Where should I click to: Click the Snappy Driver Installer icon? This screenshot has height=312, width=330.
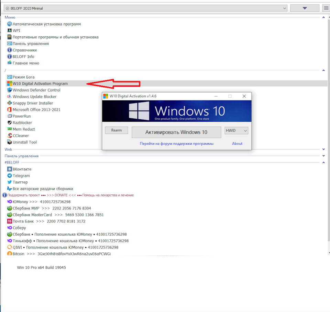(x=10, y=103)
